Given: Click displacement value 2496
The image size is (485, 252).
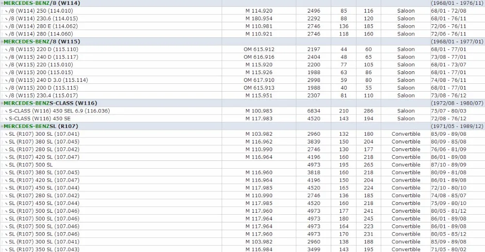Looking at the screenshot, I should tap(314, 11).
